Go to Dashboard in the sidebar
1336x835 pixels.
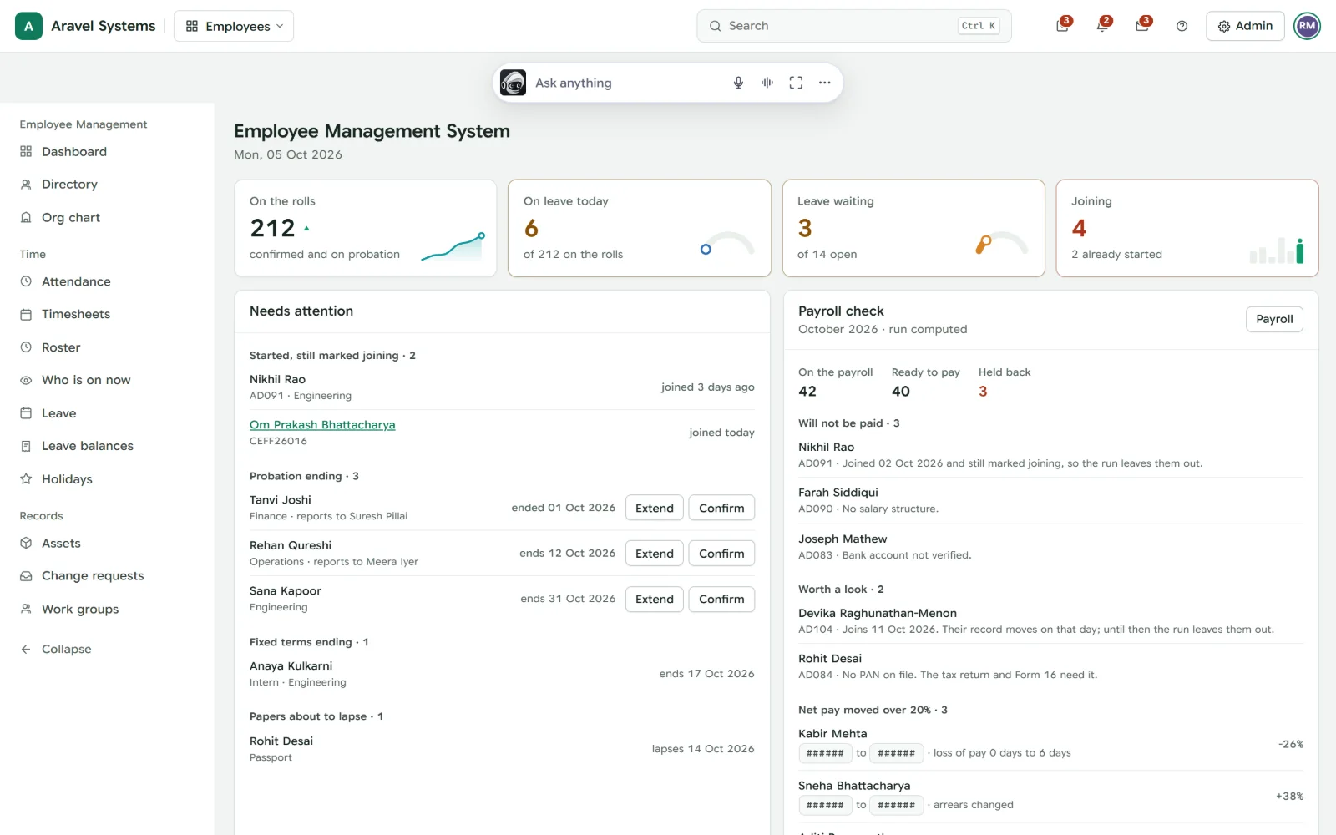107,151
